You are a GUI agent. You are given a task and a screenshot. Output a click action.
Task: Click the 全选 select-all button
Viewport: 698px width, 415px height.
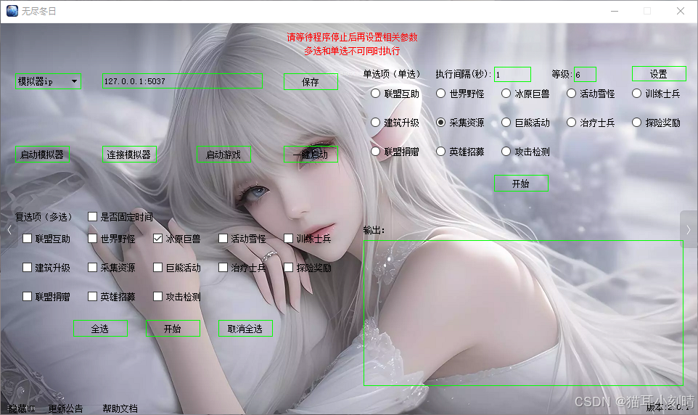(x=100, y=329)
